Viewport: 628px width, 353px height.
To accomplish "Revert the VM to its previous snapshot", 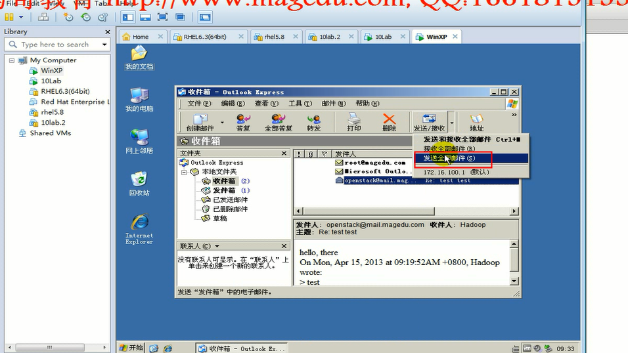I will click(85, 17).
